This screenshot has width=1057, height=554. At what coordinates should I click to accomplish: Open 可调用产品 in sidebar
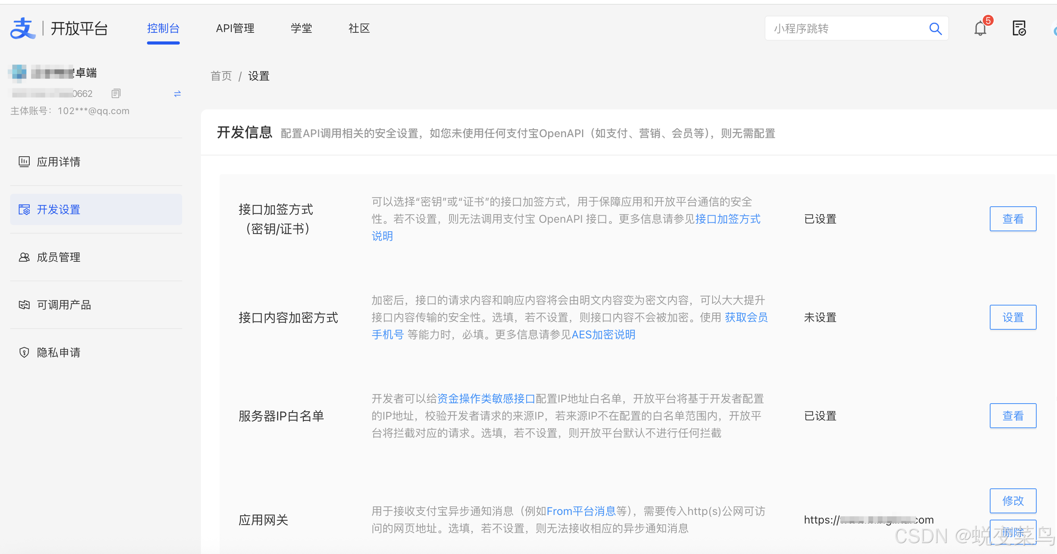click(64, 305)
